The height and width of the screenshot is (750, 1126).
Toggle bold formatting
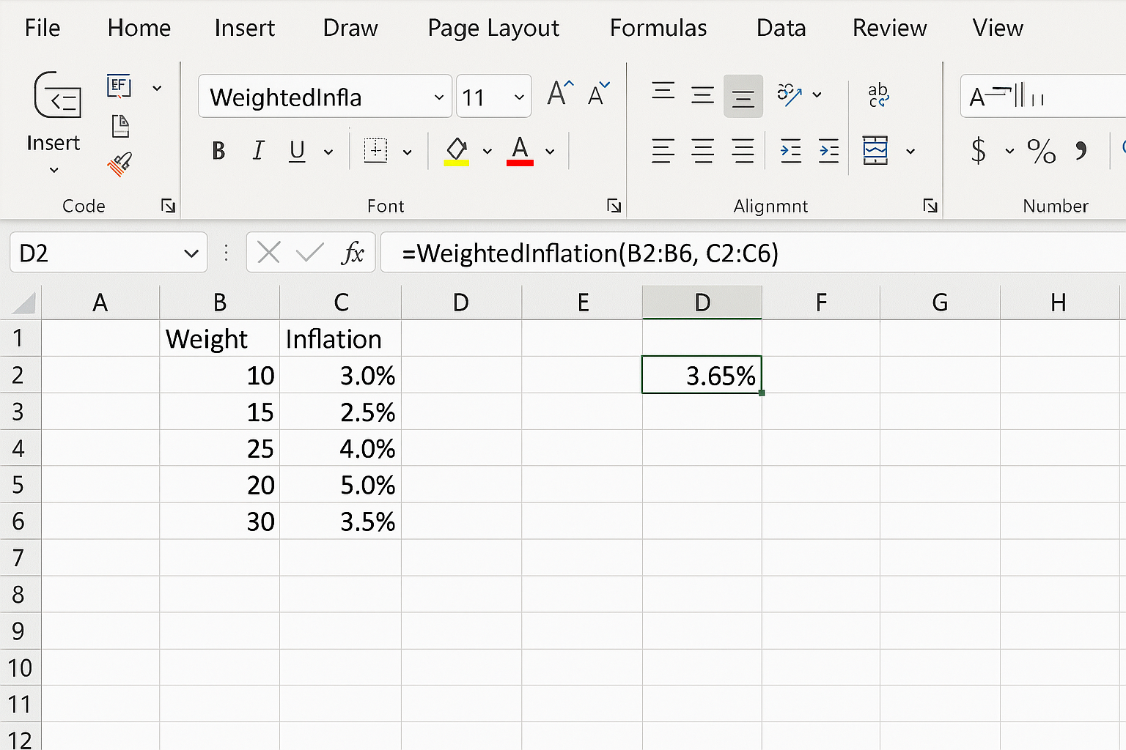[218, 151]
